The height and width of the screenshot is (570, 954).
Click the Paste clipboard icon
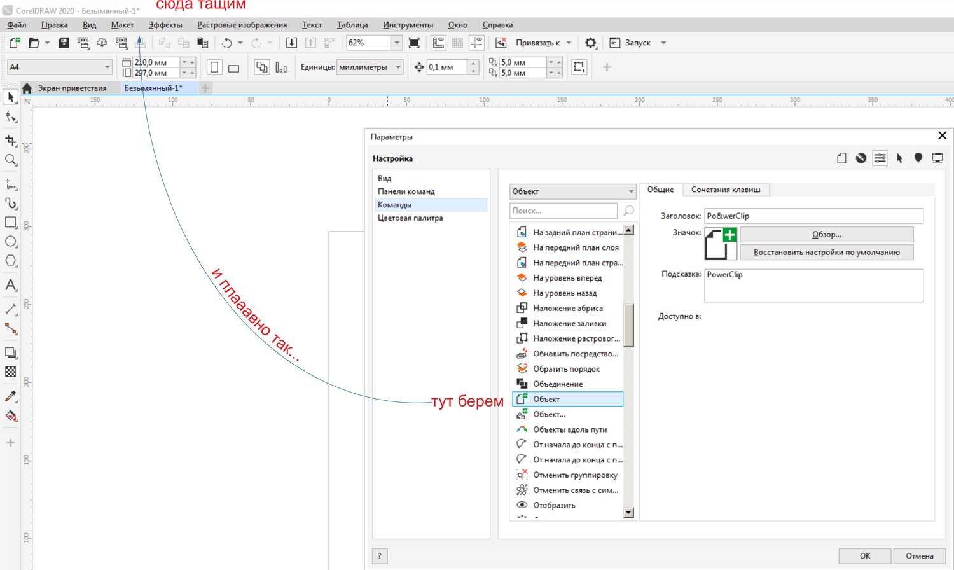pos(203,43)
